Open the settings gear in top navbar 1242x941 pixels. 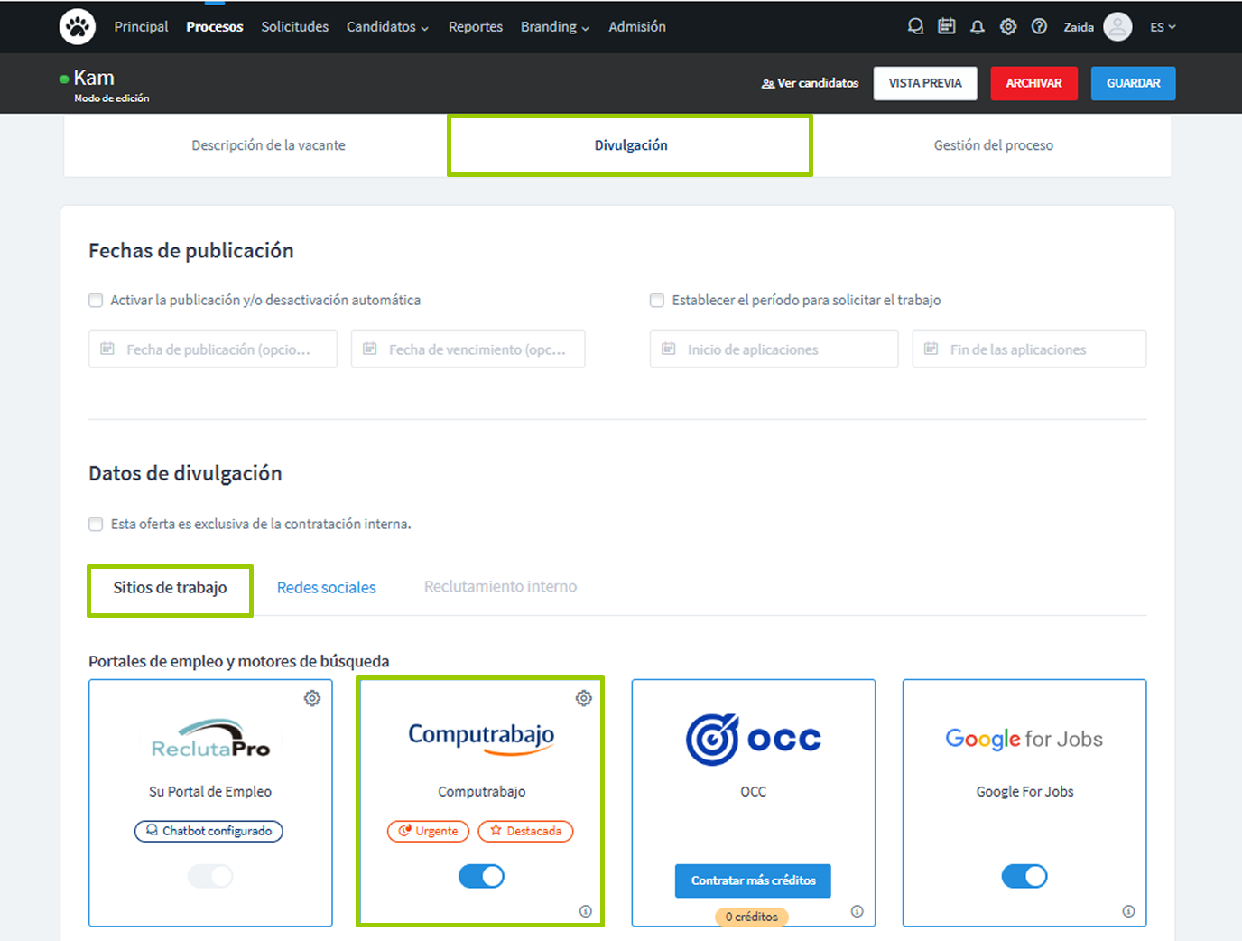coord(1008,27)
